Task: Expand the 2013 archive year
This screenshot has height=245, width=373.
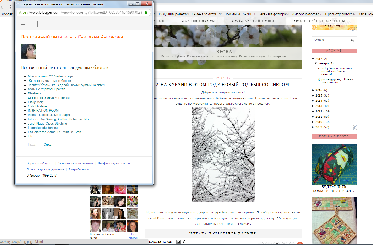Action: point(313,106)
